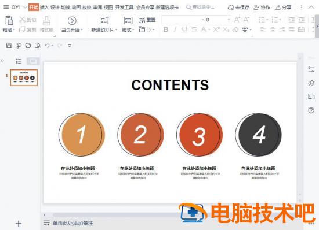The width and height of the screenshot is (319, 230).
Task: Activate the Format Painter 格式刷 brush
Action: click(47, 21)
